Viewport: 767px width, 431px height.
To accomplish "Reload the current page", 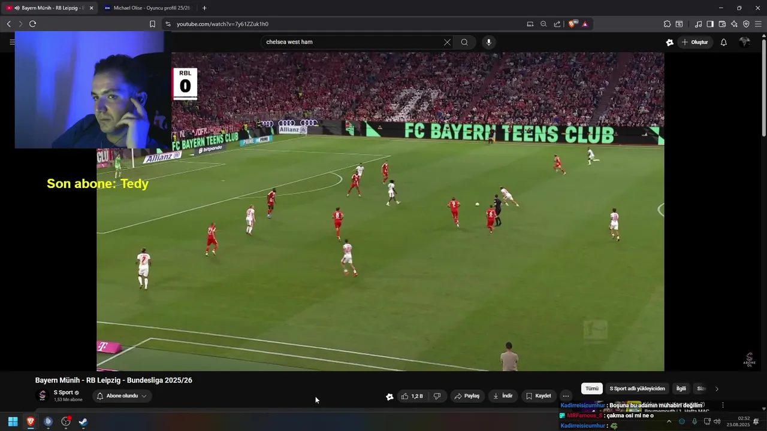I will pos(32,24).
